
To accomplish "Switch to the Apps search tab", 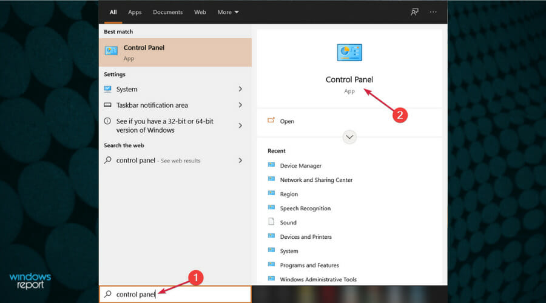I will tap(135, 12).
